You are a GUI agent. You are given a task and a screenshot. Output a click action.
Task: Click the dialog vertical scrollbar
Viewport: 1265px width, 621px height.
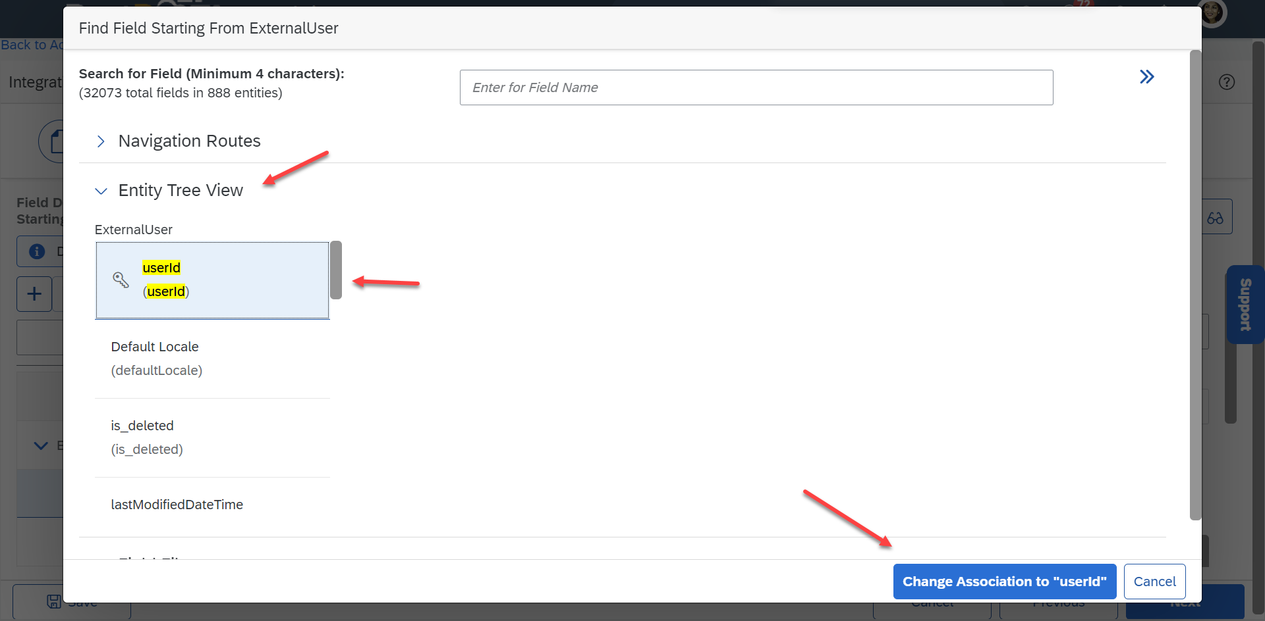1195,286
